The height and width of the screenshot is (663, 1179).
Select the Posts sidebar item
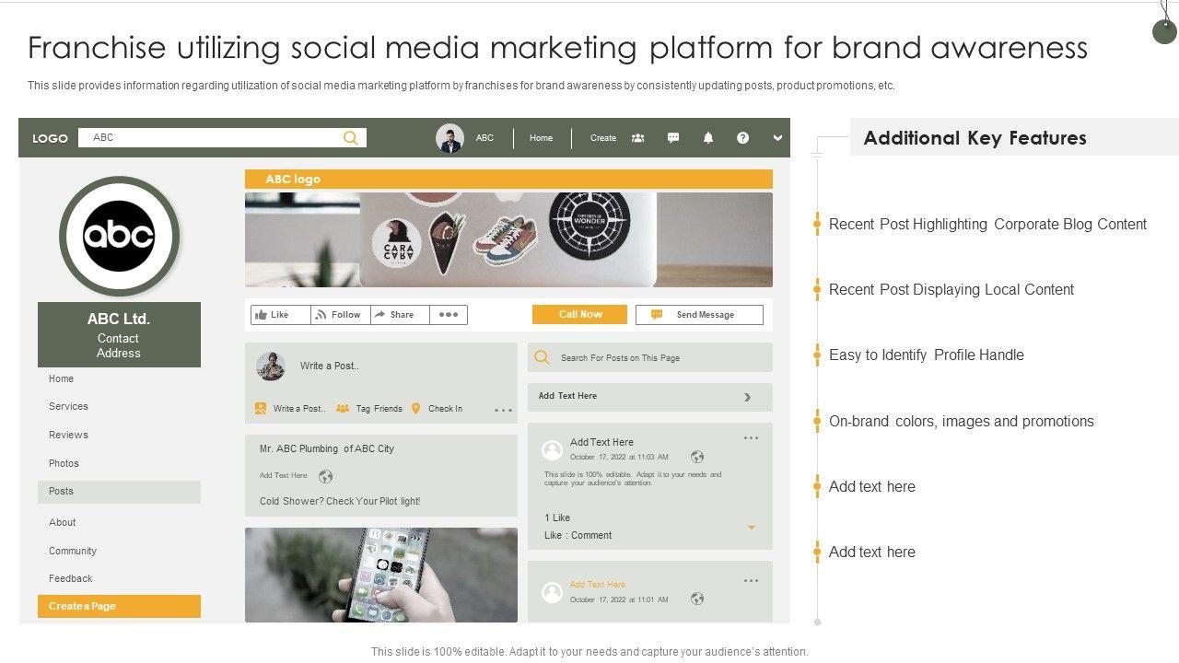[x=119, y=492]
